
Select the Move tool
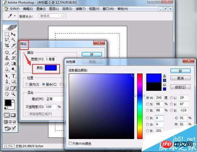13,34
